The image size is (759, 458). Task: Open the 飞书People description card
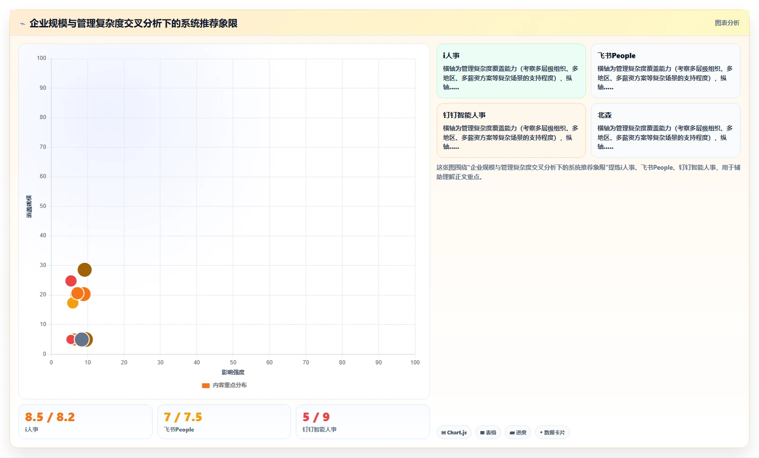[665, 71]
